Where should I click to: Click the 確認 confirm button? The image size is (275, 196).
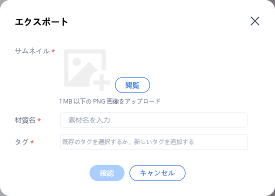click(x=107, y=173)
